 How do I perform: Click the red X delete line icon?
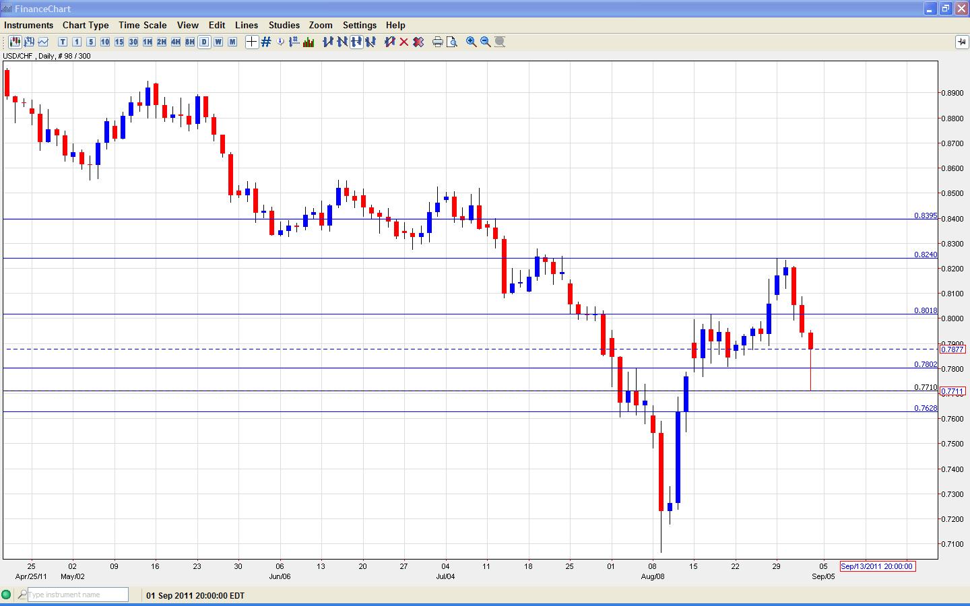click(404, 42)
